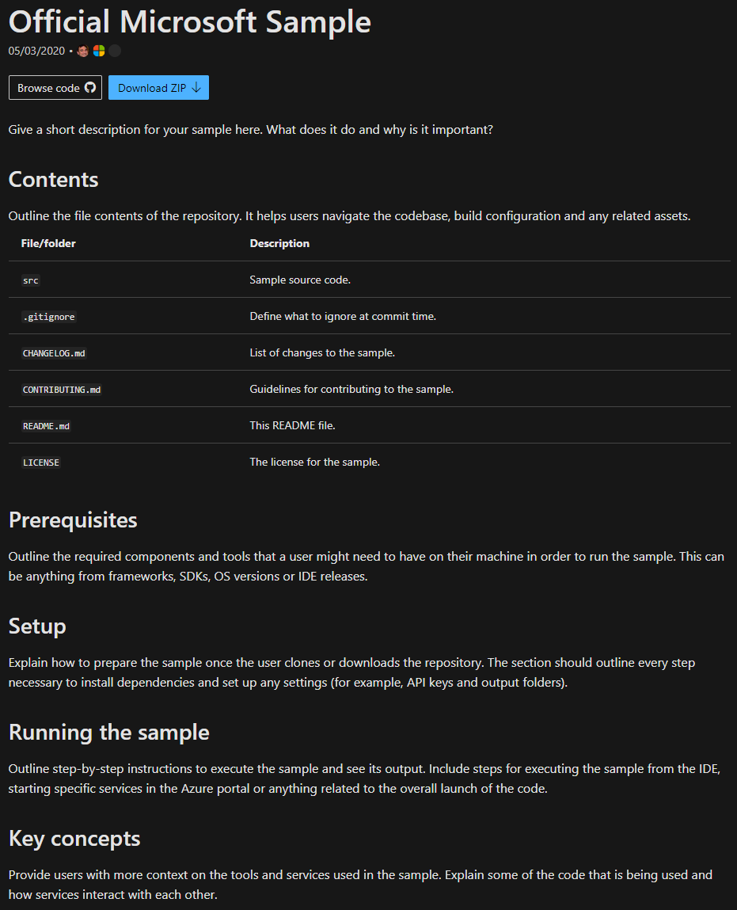Click the Prerequisites heading

(72, 520)
